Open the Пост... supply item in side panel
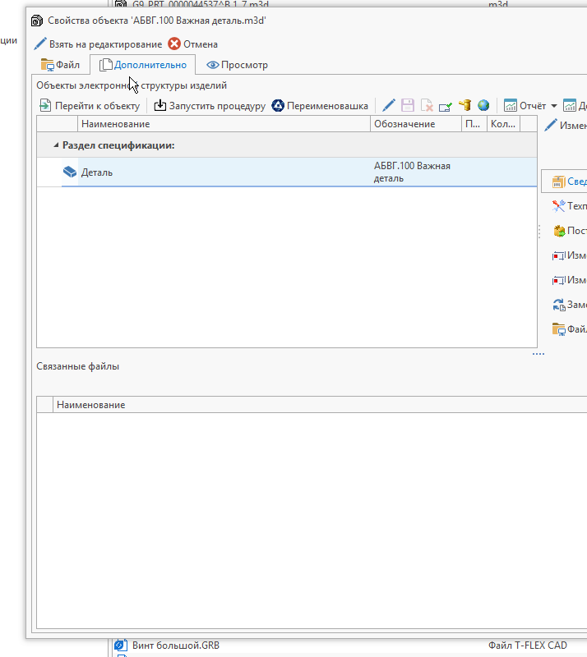Viewport: 587px width, 657px height. pyautogui.click(x=559, y=231)
